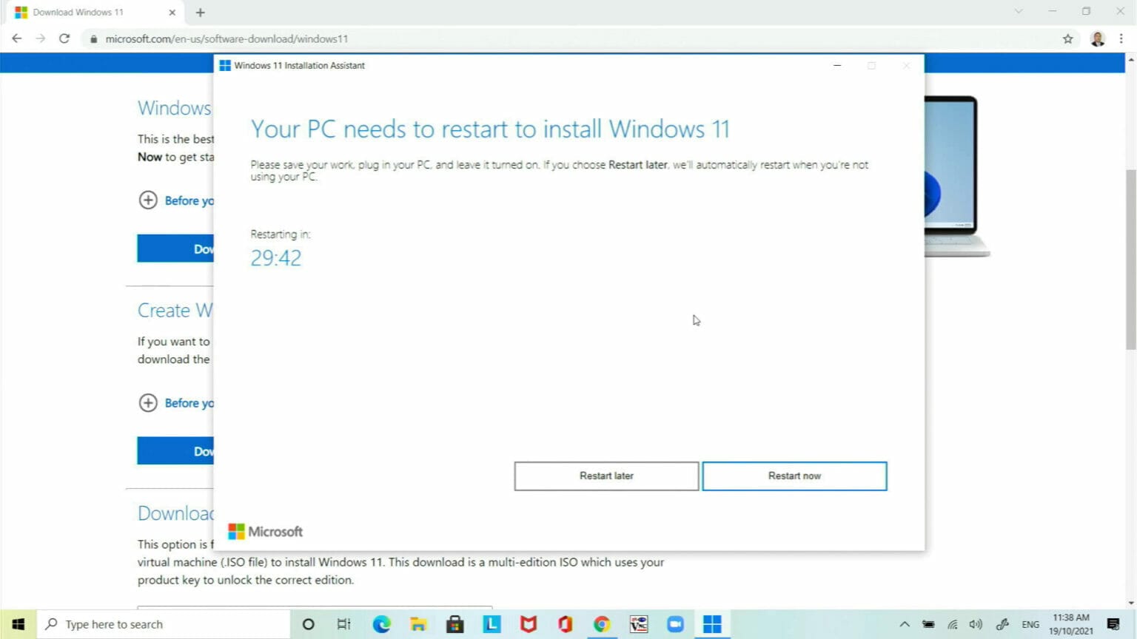The width and height of the screenshot is (1137, 639).
Task: Open Task View from the taskbar
Action: 343,623
